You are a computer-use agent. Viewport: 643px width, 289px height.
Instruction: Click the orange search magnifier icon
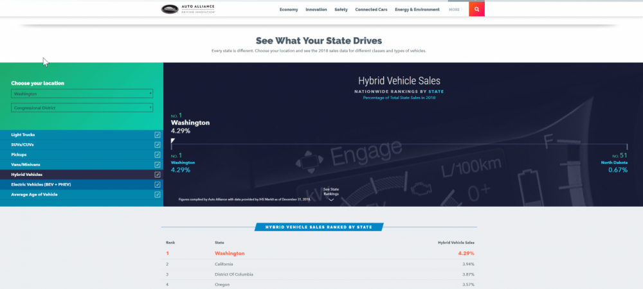(x=476, y=10)
